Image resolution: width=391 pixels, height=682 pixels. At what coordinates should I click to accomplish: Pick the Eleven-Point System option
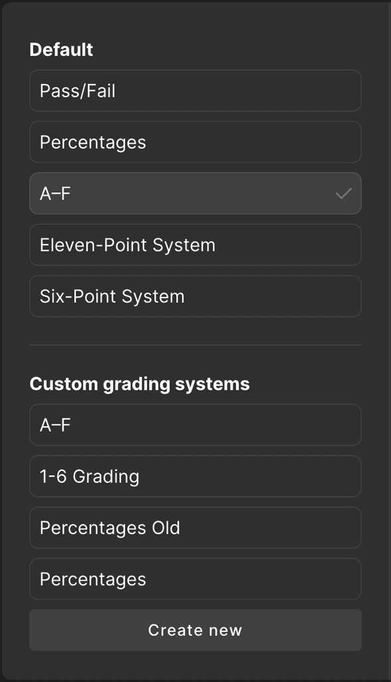(195, 245)
